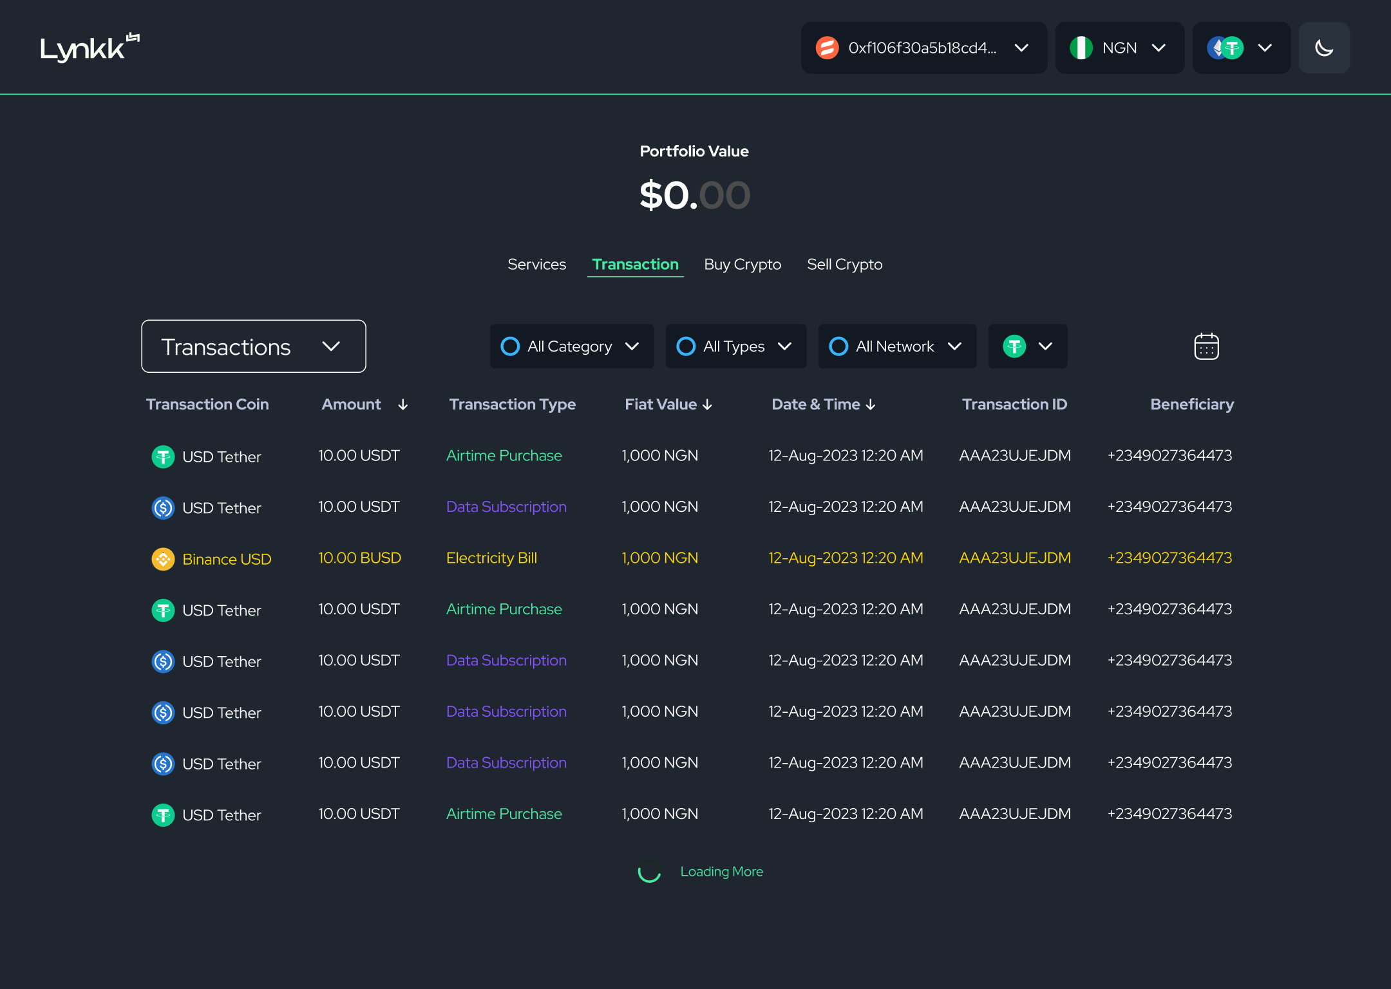The image size is (1391, 989).
Task: Select the All Category radio circle
Action: [x=510, y=346]
